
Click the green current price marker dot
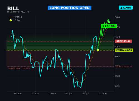[x=109, y=22]
